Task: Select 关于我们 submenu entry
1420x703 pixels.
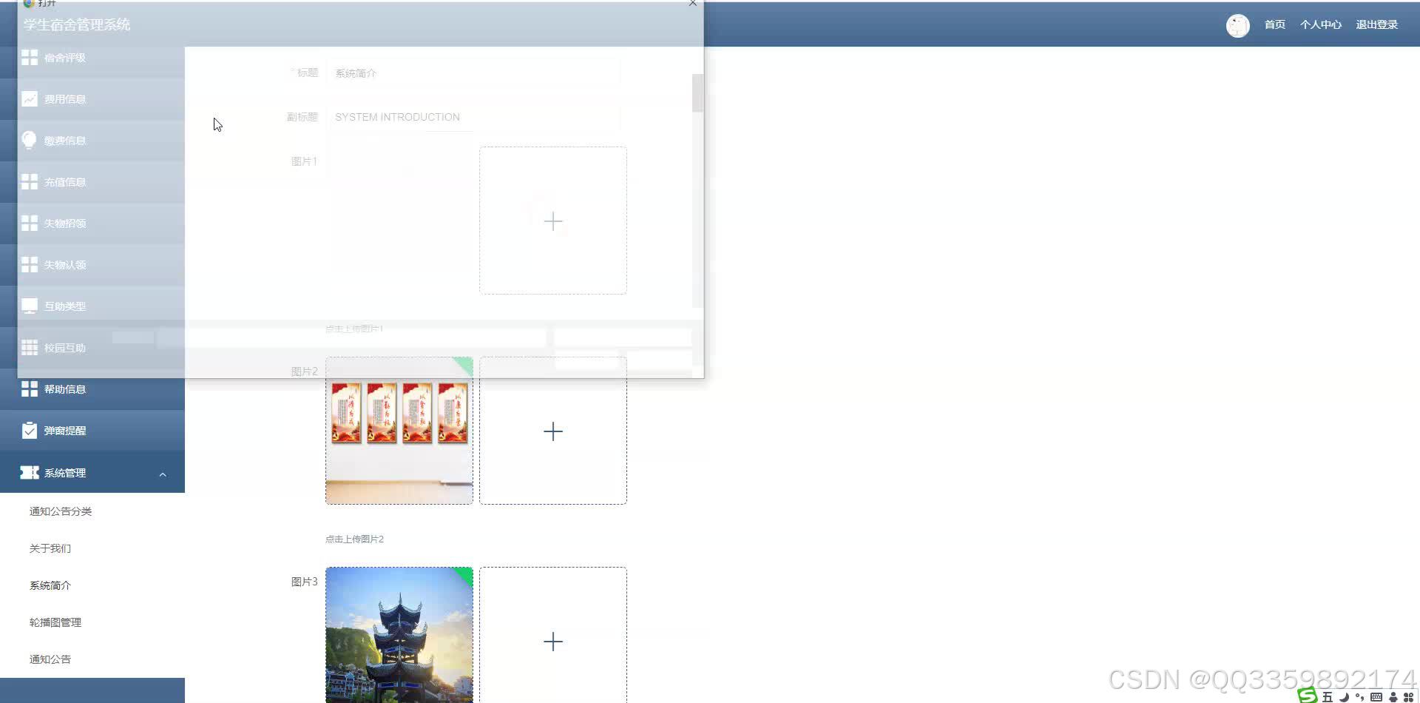Action: click(x=50, y=548)
